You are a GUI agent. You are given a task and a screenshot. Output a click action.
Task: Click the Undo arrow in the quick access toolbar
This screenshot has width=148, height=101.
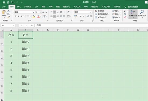click(x=12, y=2)
